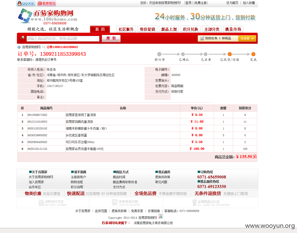This screenshot has width=297, height=233.
Task: Click the total amount ¥135.50元
Action: 246,157
